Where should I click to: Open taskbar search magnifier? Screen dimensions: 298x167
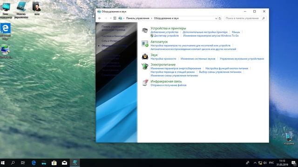(x=13, y=163)
